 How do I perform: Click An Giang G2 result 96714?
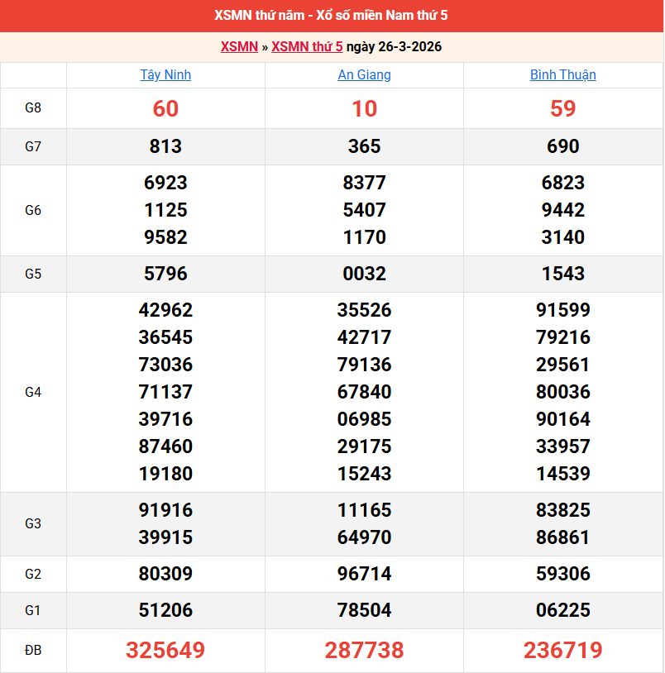pos(364,574)
